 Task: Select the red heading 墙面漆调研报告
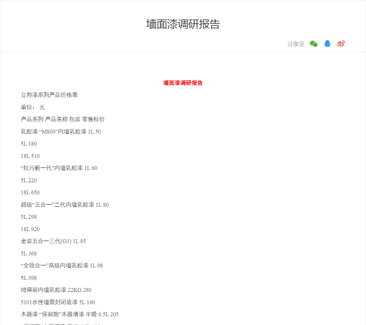click(x=183, y=83)
